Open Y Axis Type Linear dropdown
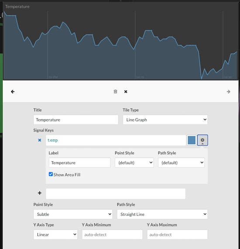240x249 pixels. 55,235
